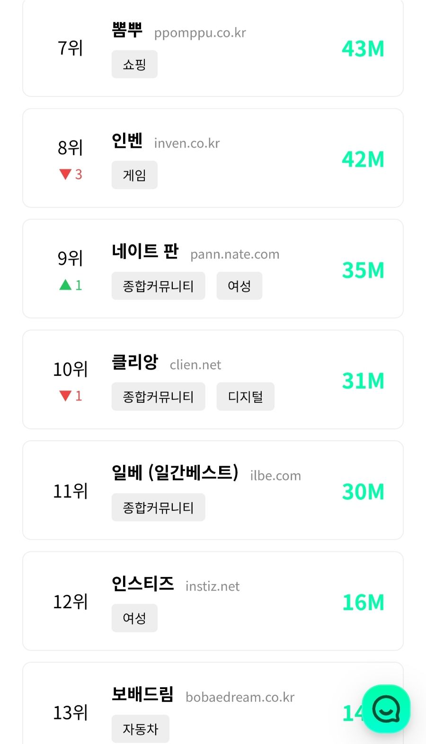The image size is (426, 744).
Task: Select the 게임 tag on 인벤
Action: point(134,175)
